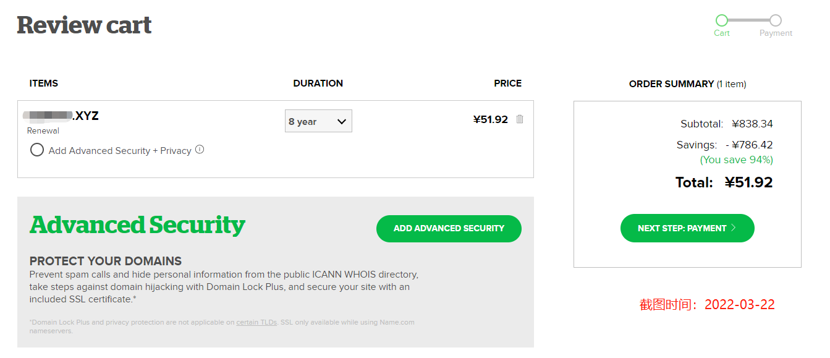
Task: Click the Advanced Security heading
Action: [137, 225]
